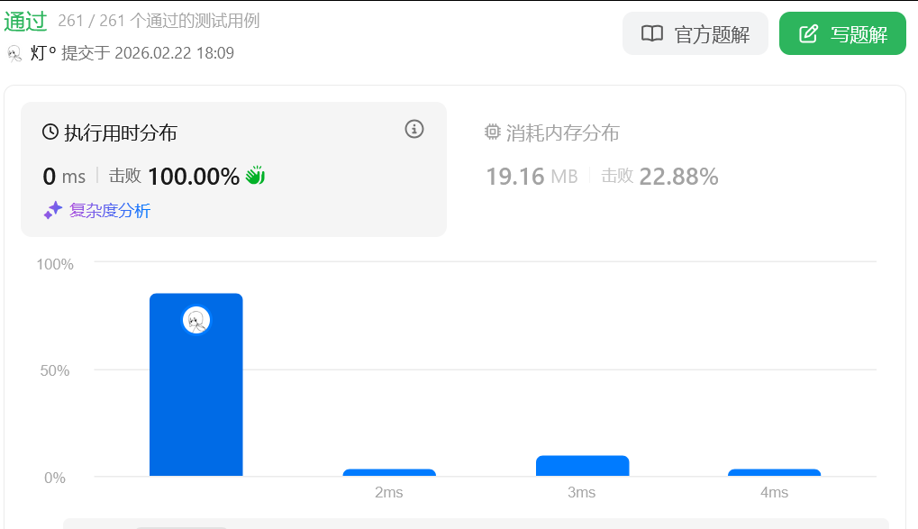Click the green 通过 status text
Viewport: 918px width, 529px height.
point(25,22)
